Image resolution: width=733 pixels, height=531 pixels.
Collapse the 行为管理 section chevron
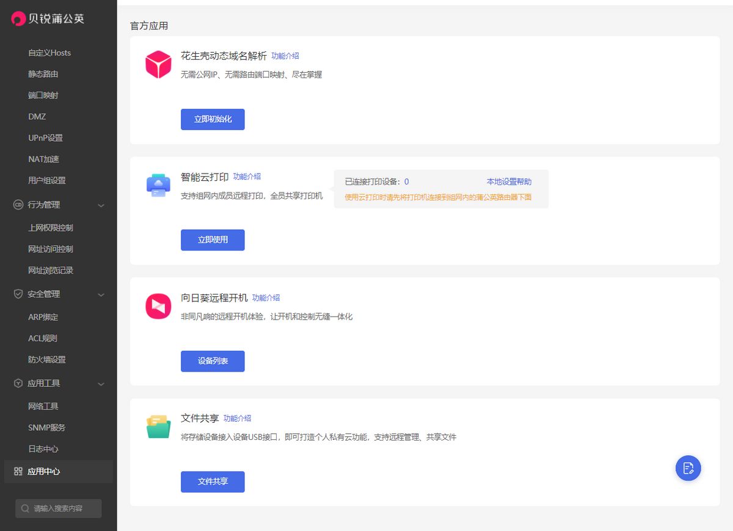pyautogui.click(x=101, y=205)
